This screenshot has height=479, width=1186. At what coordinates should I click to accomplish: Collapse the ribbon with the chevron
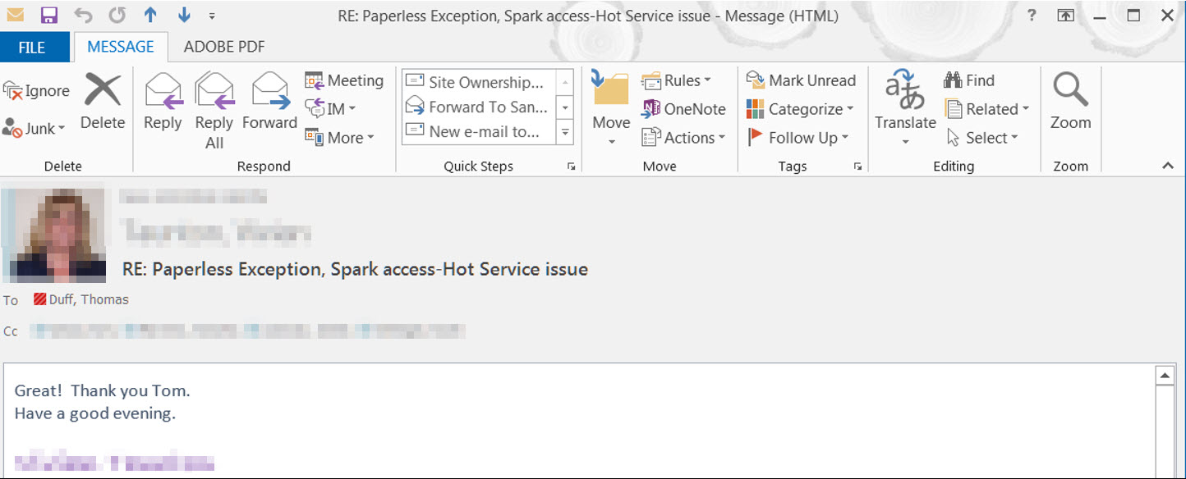click(1167, 165)
